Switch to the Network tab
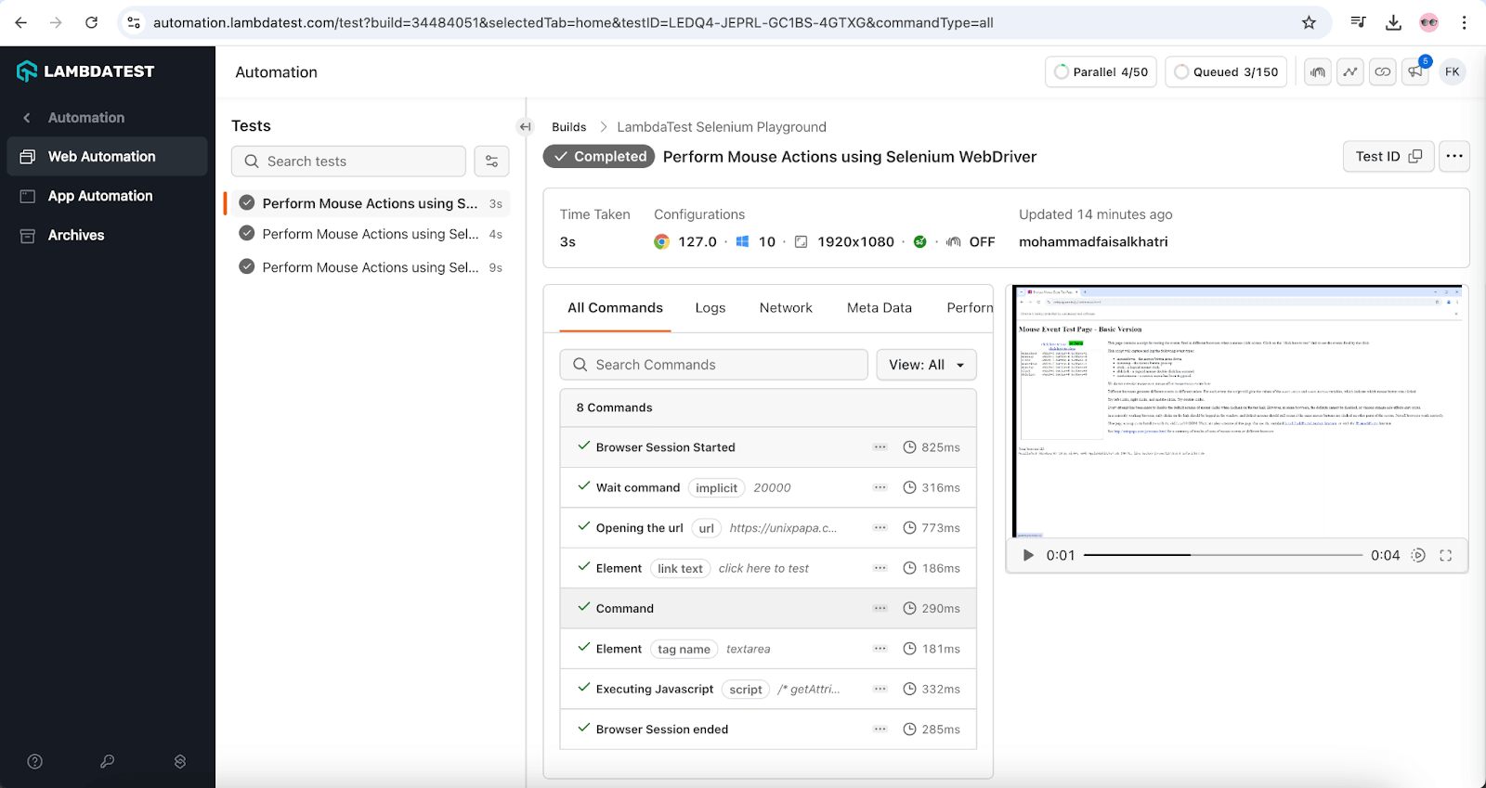The width and height of the screenshot is (1486, 788). pyautogui.click(x=786, y=308)
